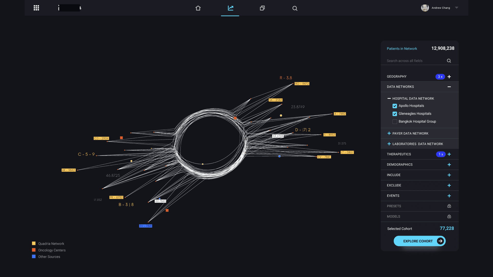
Task: Open the stacked windows icon
Action: 262,8
